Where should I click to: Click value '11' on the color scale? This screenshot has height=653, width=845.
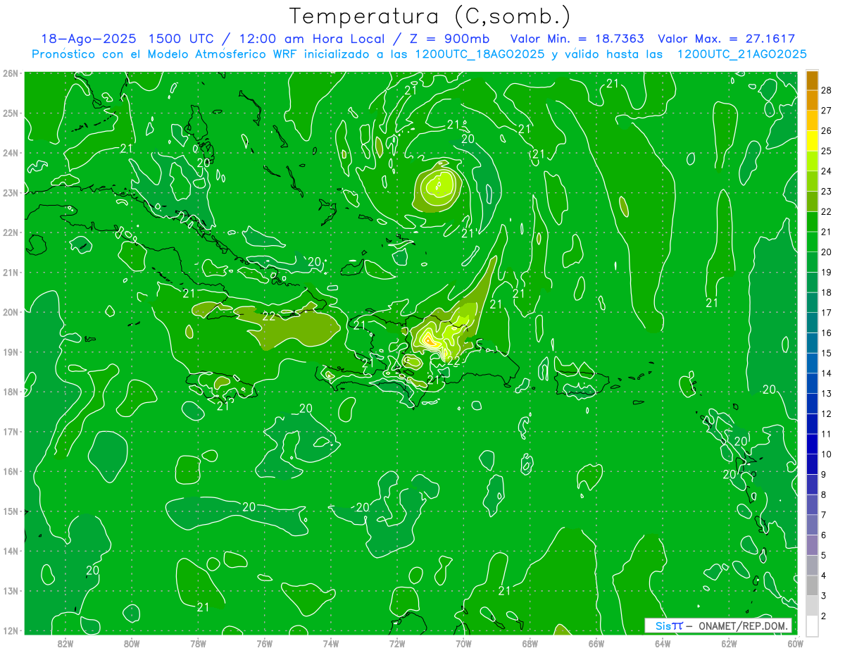click(827, 434)
